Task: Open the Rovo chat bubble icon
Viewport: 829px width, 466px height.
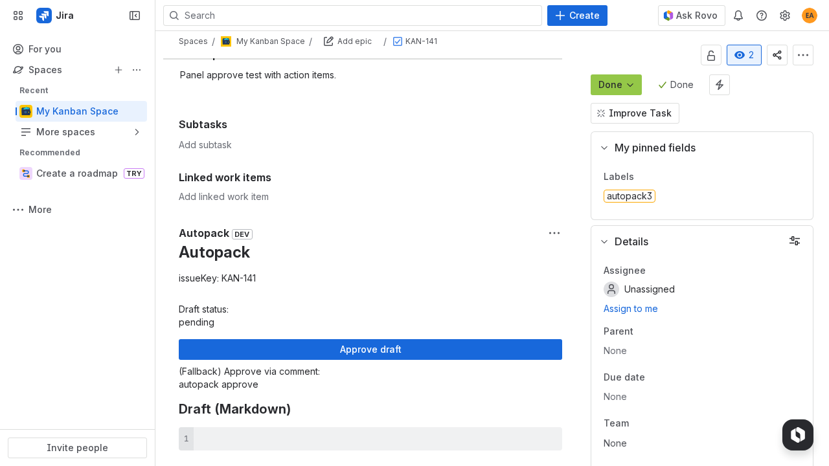Action: (797, 434)
